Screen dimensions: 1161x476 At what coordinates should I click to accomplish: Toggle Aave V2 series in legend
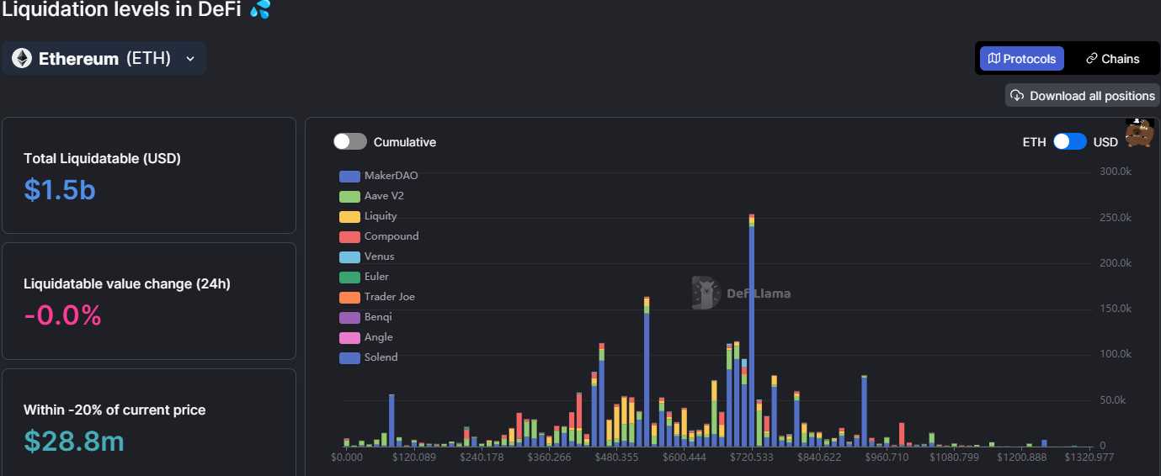(x=371, y=196)
